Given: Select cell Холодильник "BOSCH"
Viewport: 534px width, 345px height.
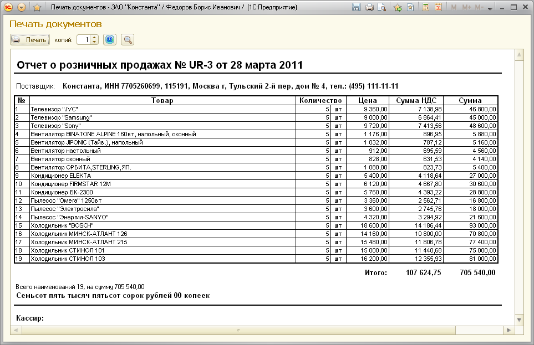Looking at the screenshot, I should [162, 225].
